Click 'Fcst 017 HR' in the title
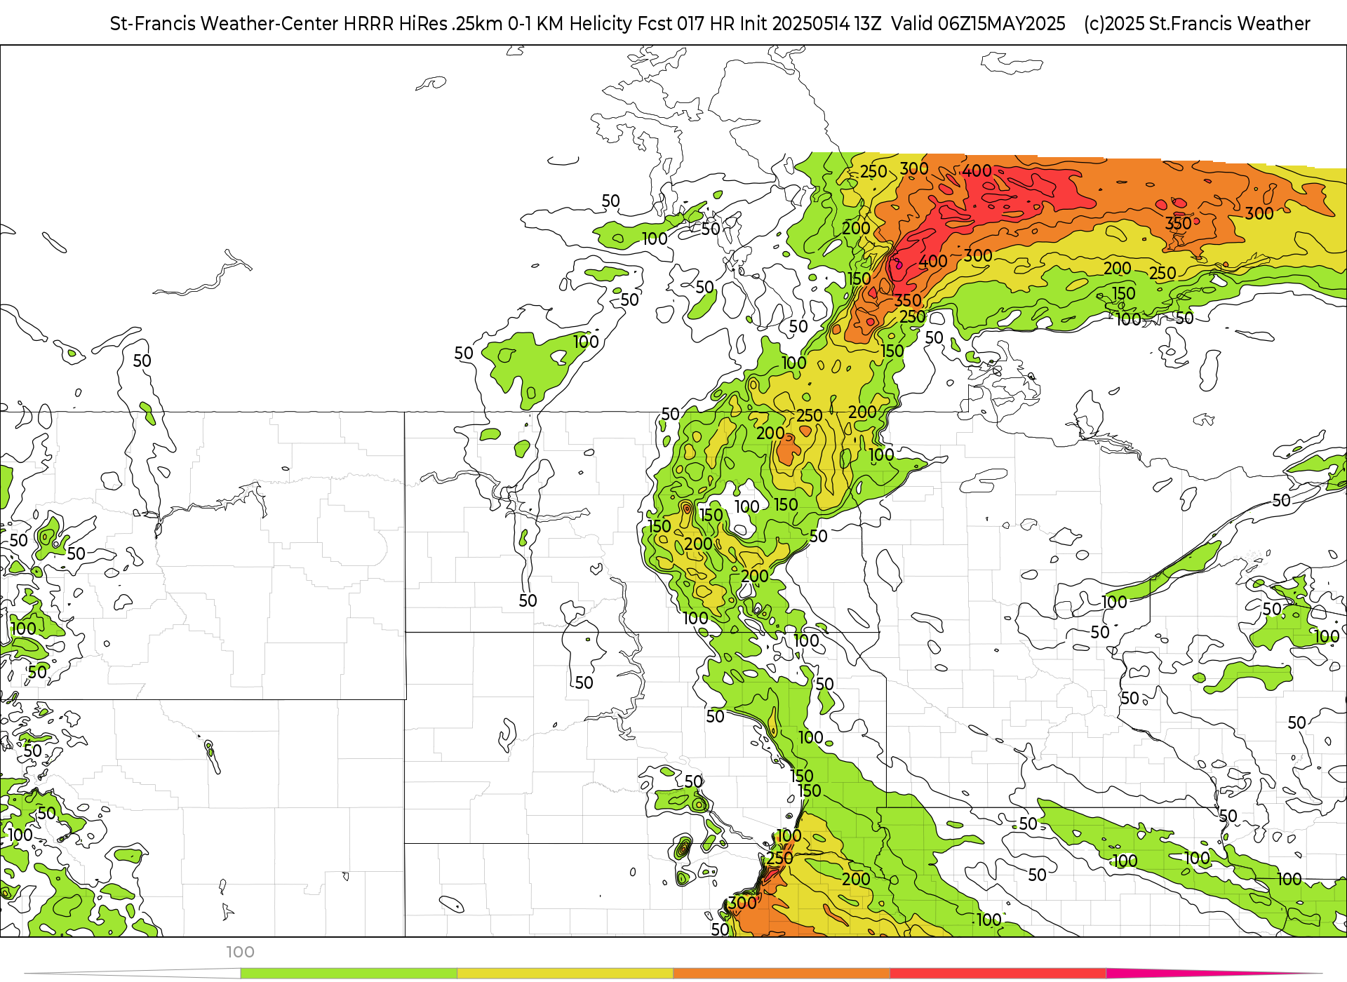The width and height of the screenshot is (1347, 982). point(685,24)
